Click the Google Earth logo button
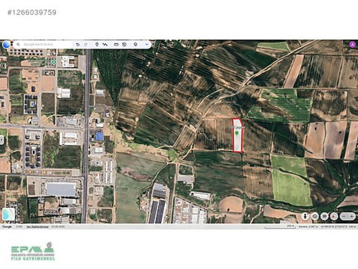The width and height of the screenshot is (358, 269). coord(6,44)
